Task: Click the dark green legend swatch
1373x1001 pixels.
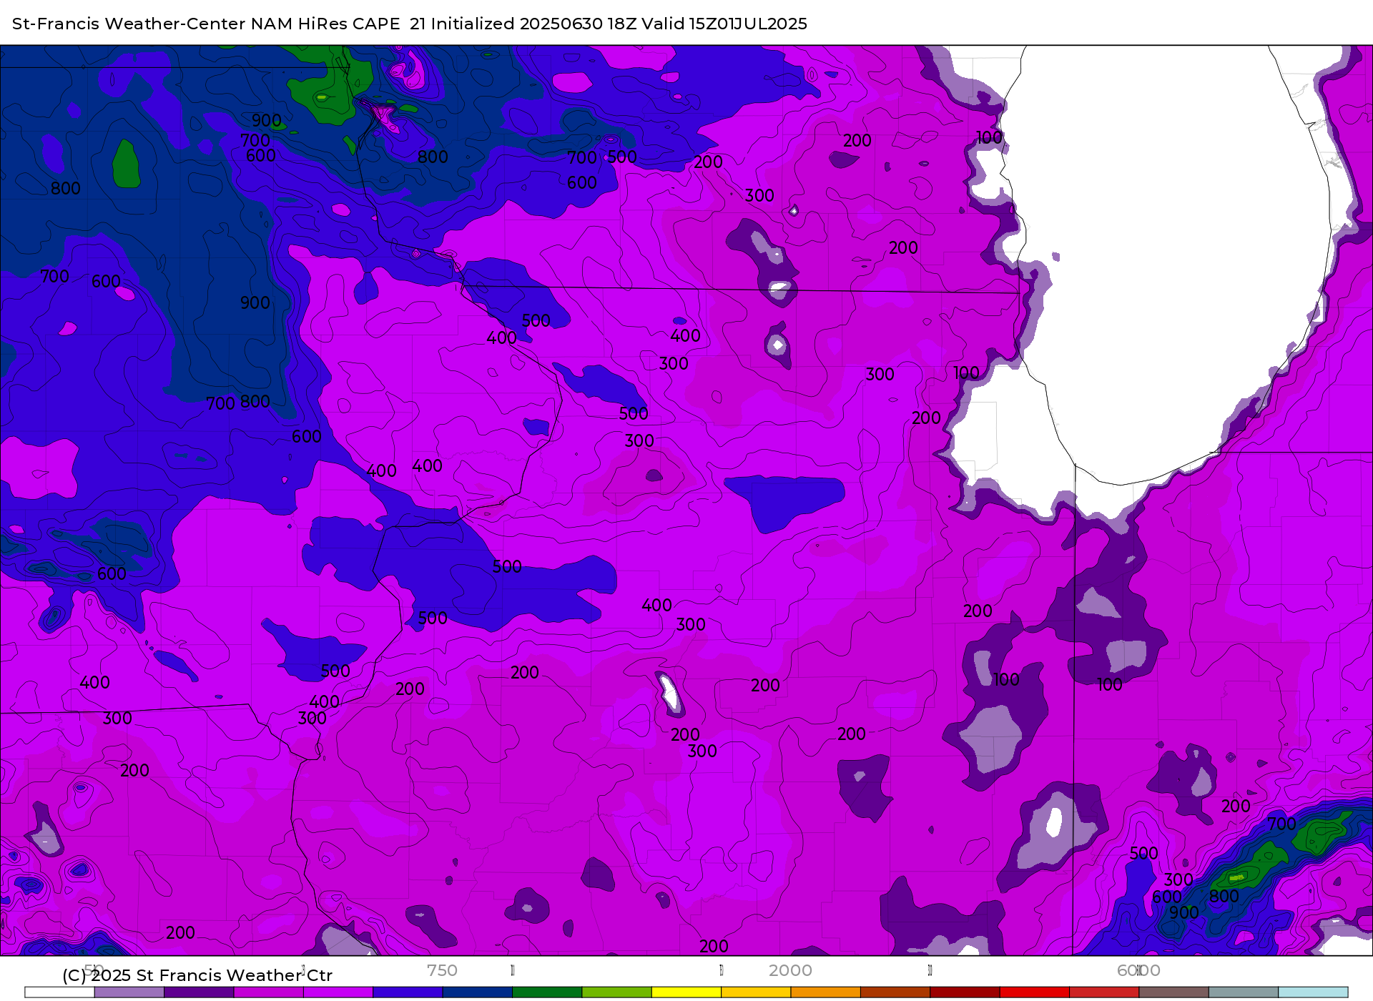Action: (547, 992)
